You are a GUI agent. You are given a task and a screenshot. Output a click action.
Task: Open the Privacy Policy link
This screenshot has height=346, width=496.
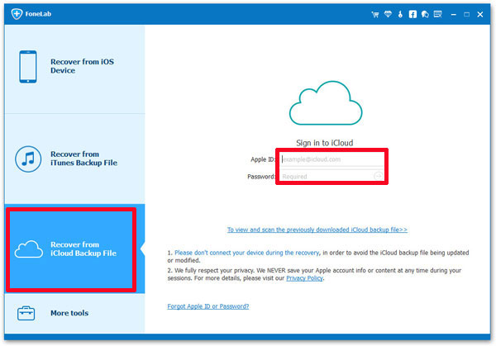click(x=304, y=278)
